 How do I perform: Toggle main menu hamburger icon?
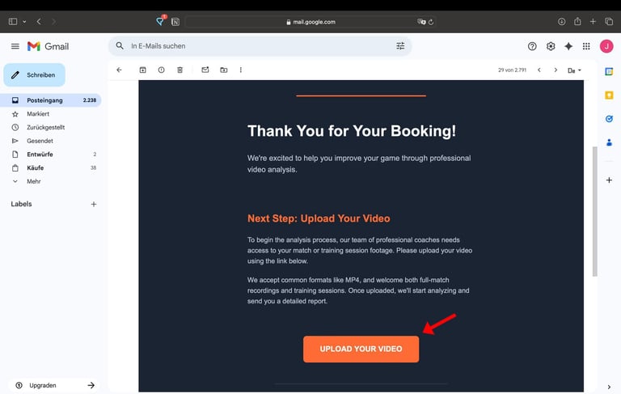(15, 46)
